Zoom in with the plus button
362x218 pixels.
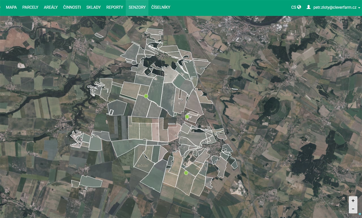click(x=353, y=201)
